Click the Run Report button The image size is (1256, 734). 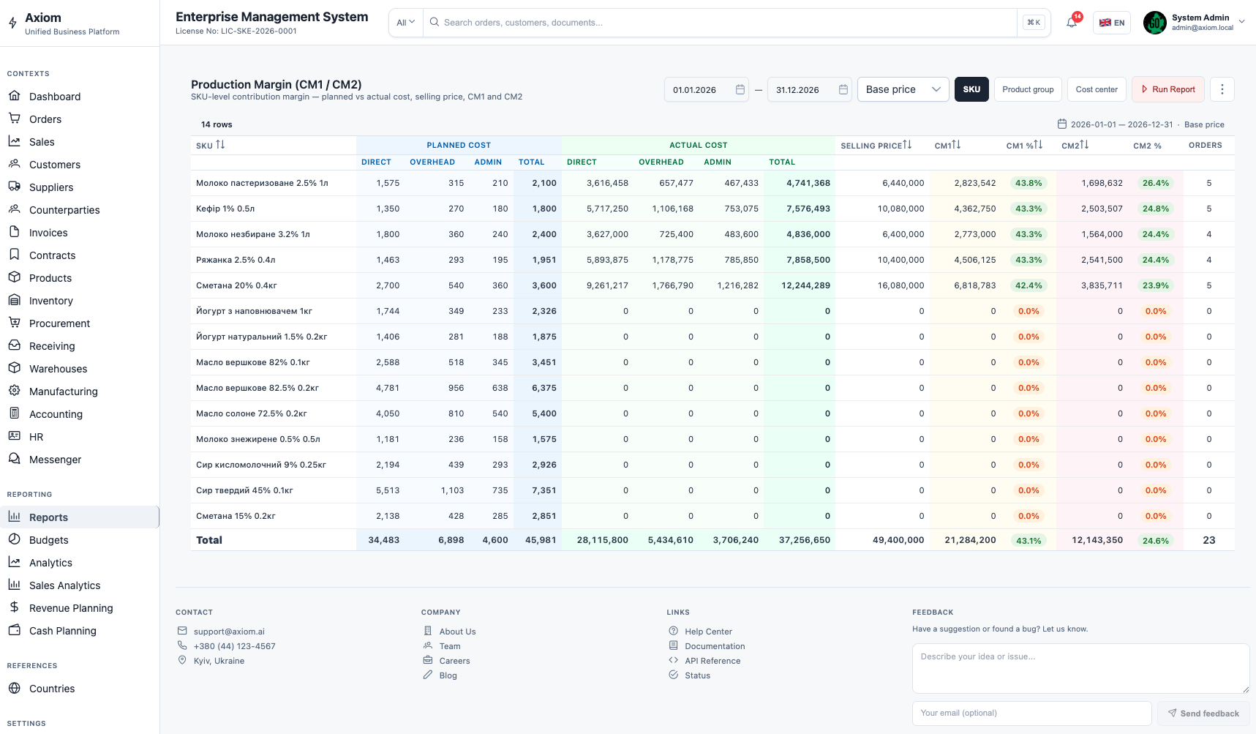[1167, 89]
